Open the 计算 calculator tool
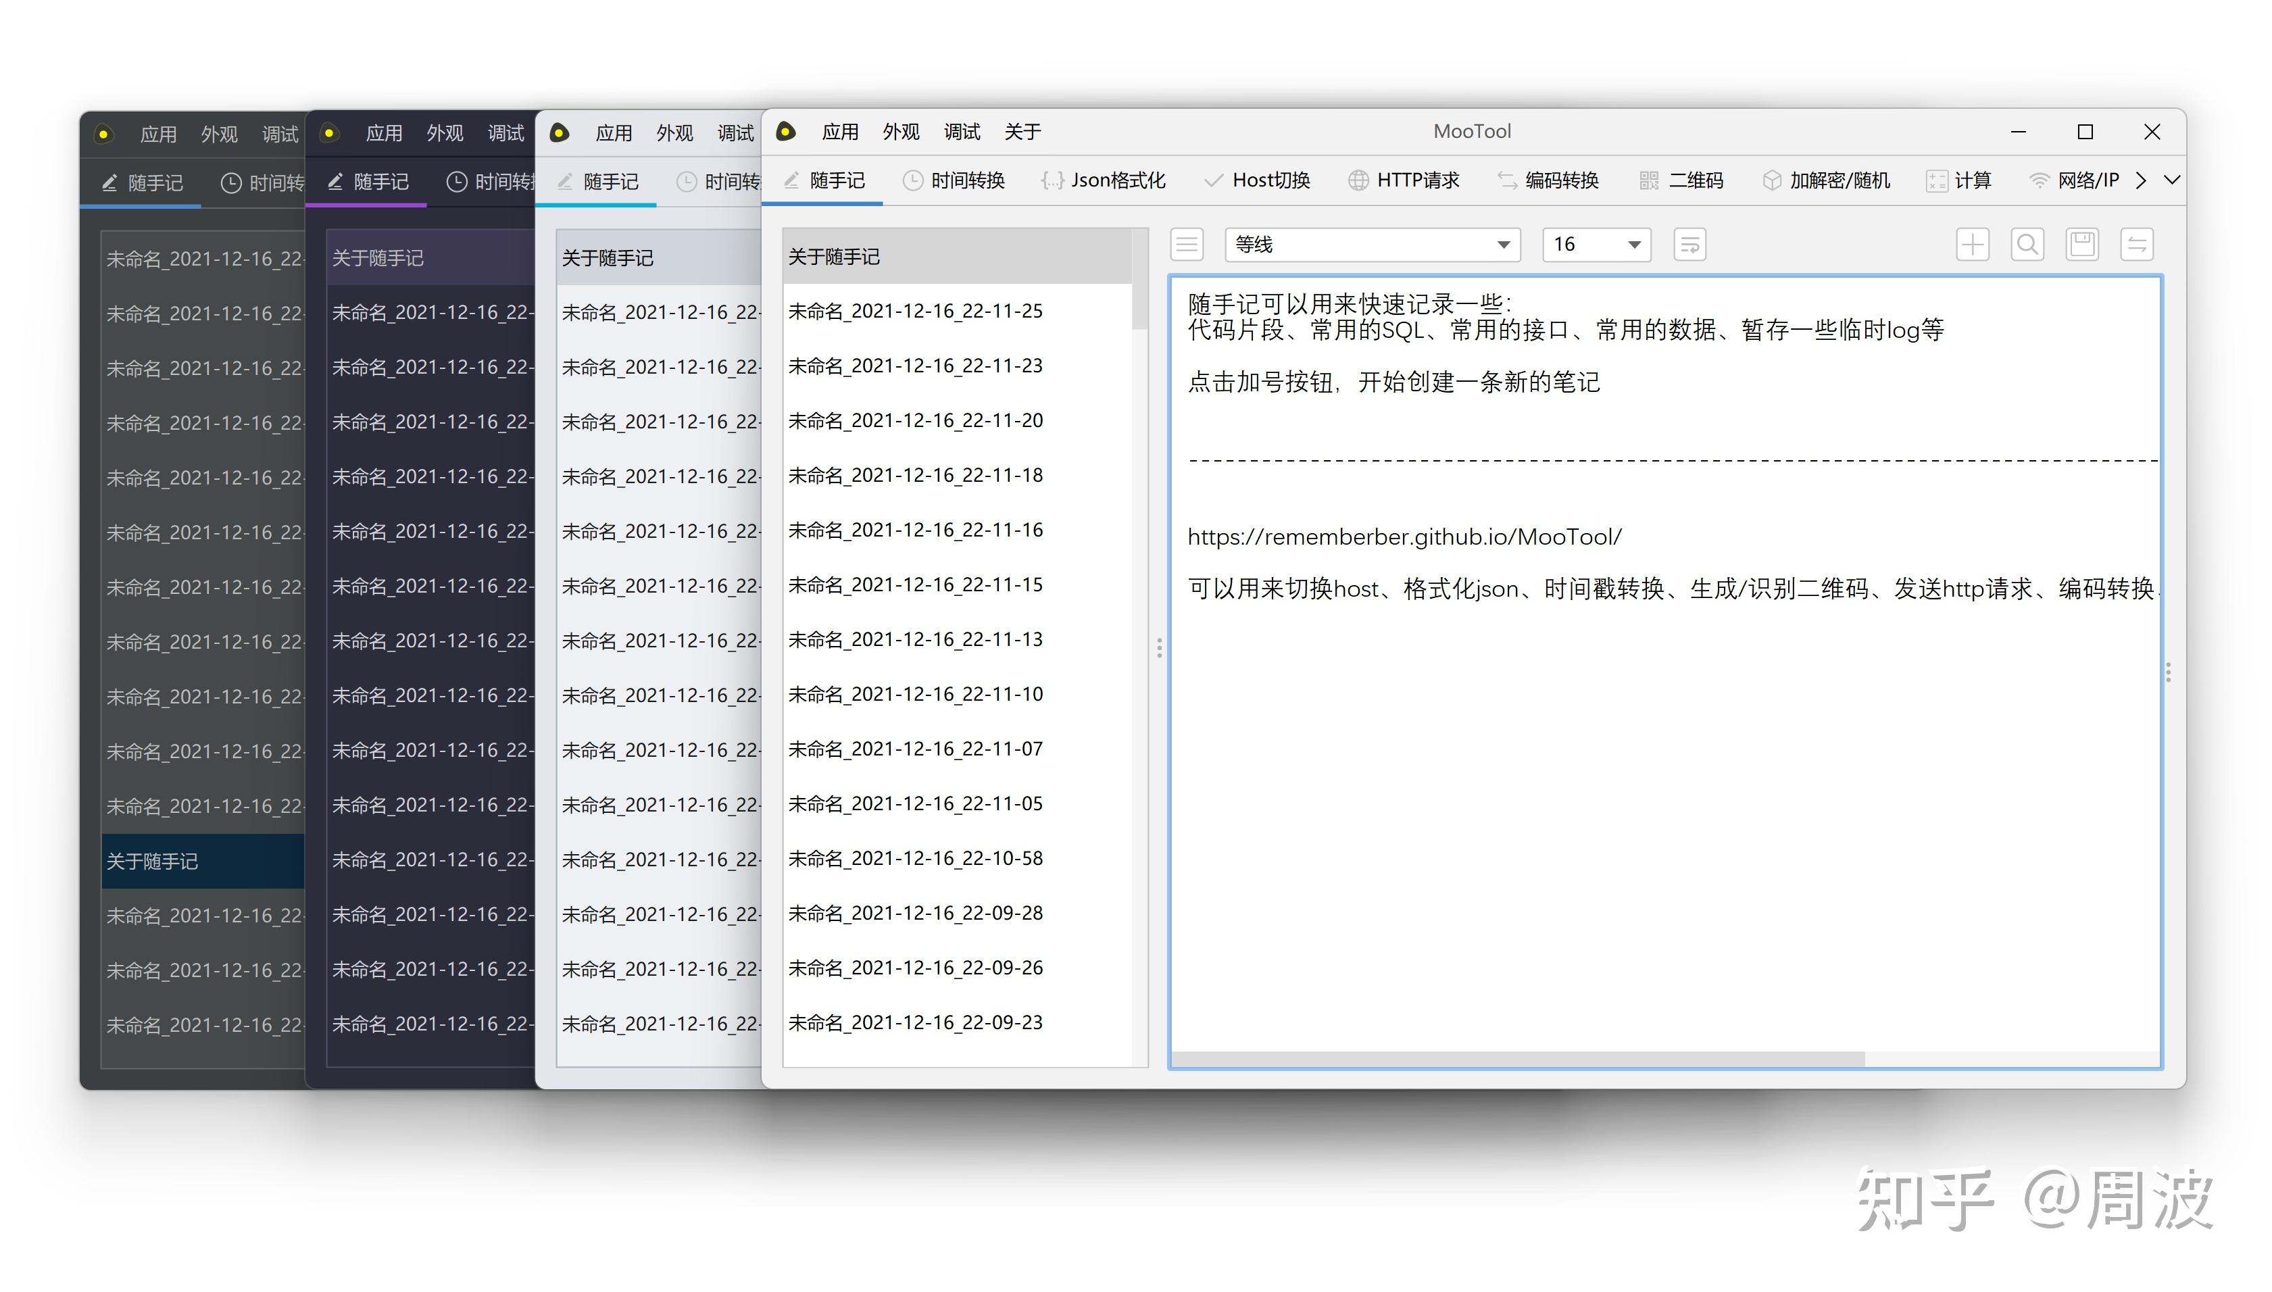Viewport: 2272px width, 1292px height. pos(1962,180)
